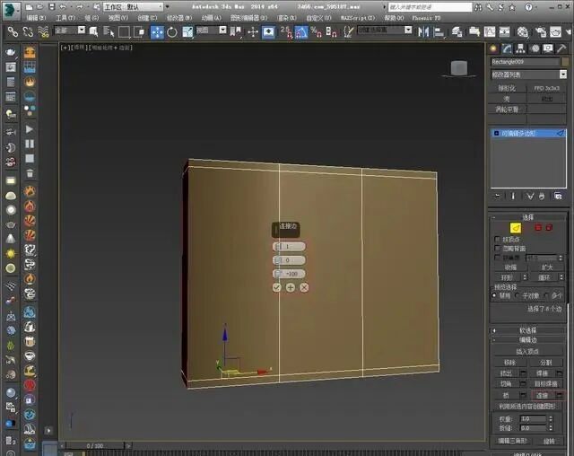This screenshot has height=456, width=574.
Task: Click the 移除 button in 编辑边
Action: 509,363
